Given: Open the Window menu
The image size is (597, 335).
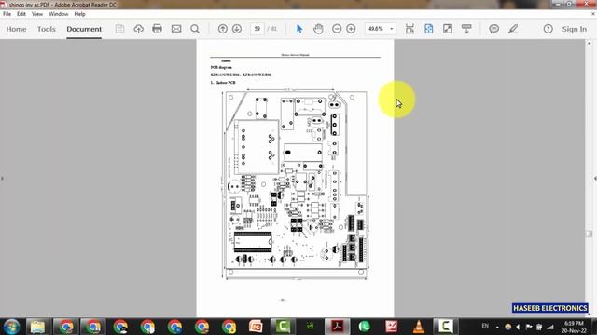Looking at the screenshot, I should (58, 14).
